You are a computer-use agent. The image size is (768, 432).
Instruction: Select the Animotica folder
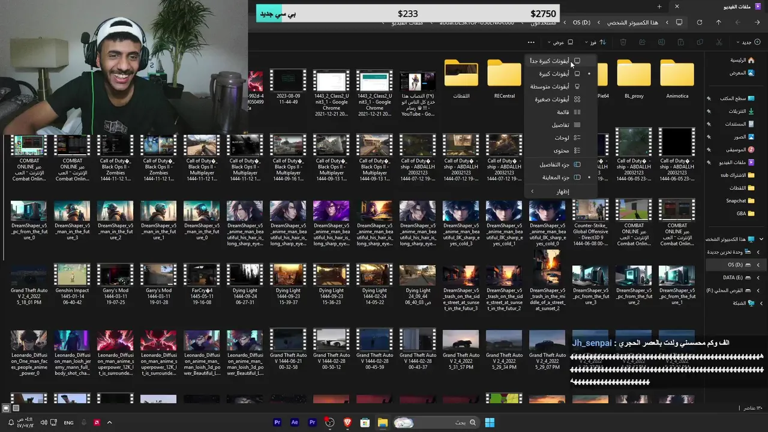tap(677, 80)
